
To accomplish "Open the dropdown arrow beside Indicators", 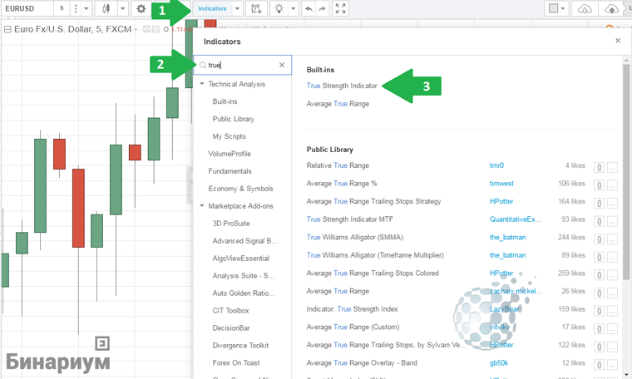I will 237,8.
